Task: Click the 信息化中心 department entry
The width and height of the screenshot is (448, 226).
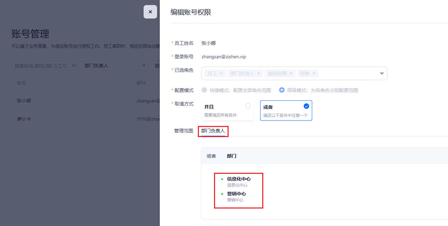Action: 239,179
